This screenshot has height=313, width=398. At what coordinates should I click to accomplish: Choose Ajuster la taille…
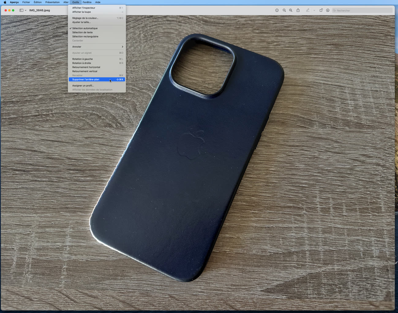(97, 22)
